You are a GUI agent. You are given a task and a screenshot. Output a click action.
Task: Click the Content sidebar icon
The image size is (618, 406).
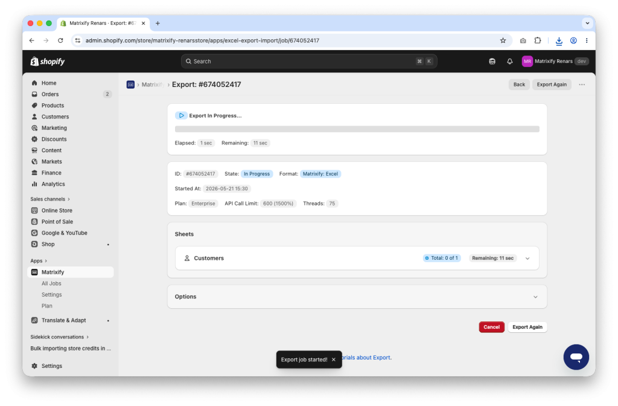pos(34,150)
